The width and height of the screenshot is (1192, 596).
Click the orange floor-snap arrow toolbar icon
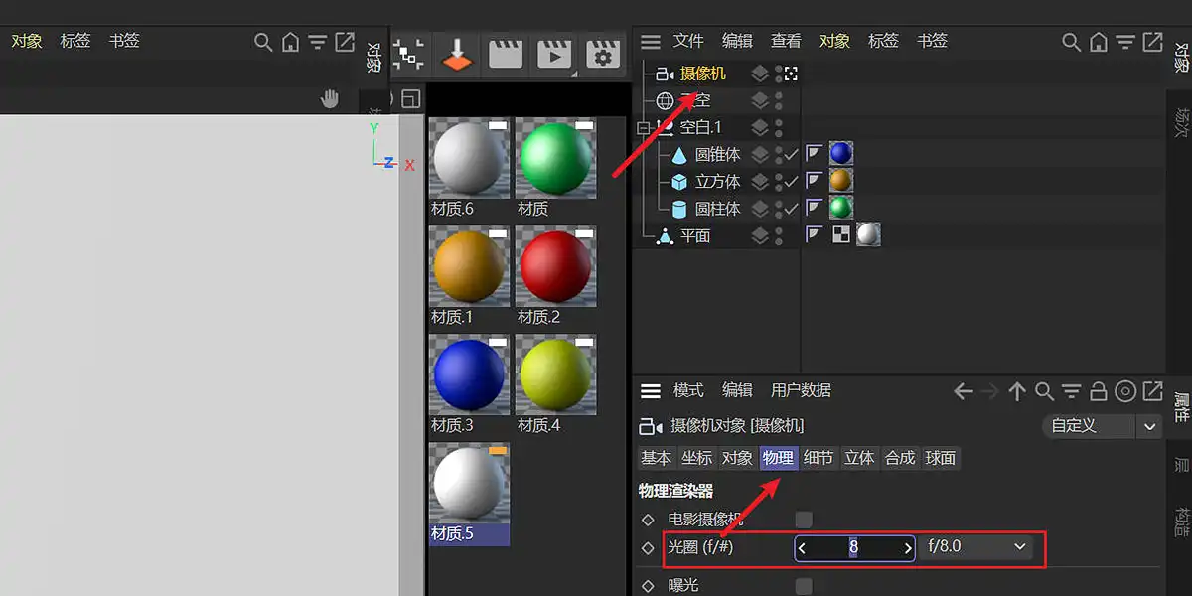(x=458, y=54)
